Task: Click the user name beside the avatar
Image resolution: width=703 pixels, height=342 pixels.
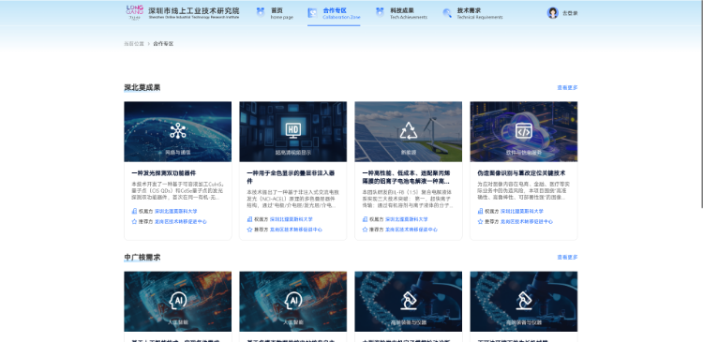Action: coord(570,13)
